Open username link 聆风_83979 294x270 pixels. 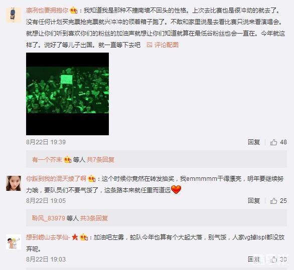(49, 218)
